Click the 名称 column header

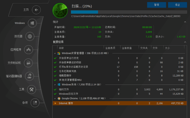point(61,48)
